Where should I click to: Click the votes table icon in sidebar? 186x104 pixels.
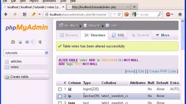[x=7, y=67]
